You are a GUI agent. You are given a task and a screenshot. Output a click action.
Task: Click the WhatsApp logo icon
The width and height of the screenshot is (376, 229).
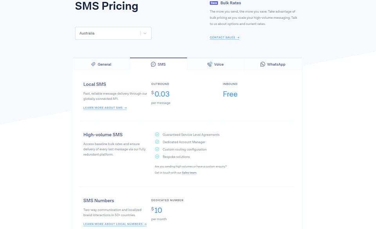click(x=262, y=64)
